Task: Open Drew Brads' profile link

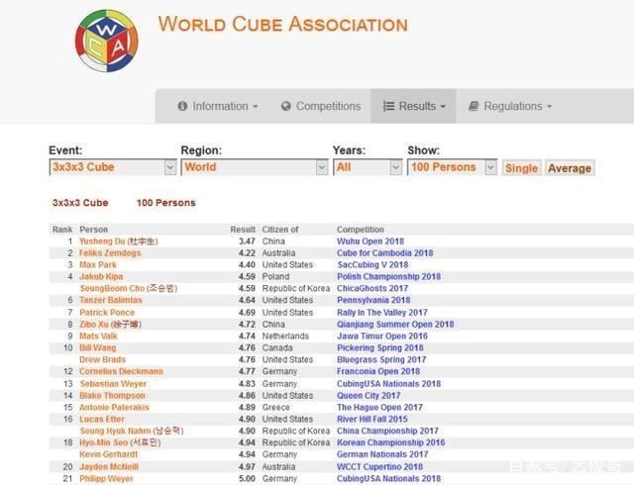Action: pos(102,359)
